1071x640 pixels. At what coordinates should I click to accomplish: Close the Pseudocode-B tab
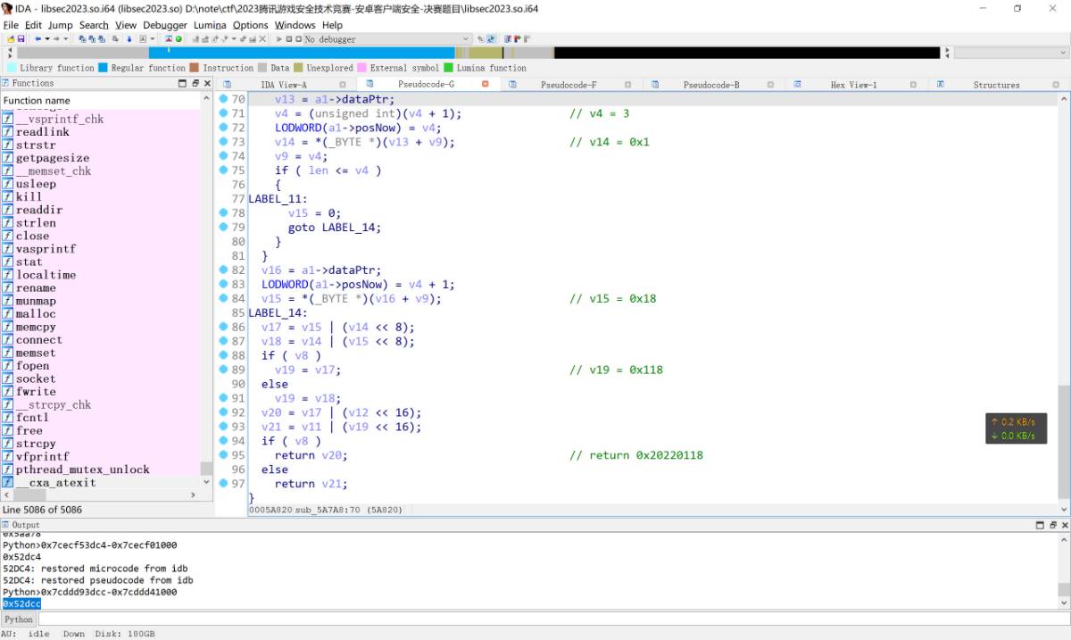click(x=771, y=85)
